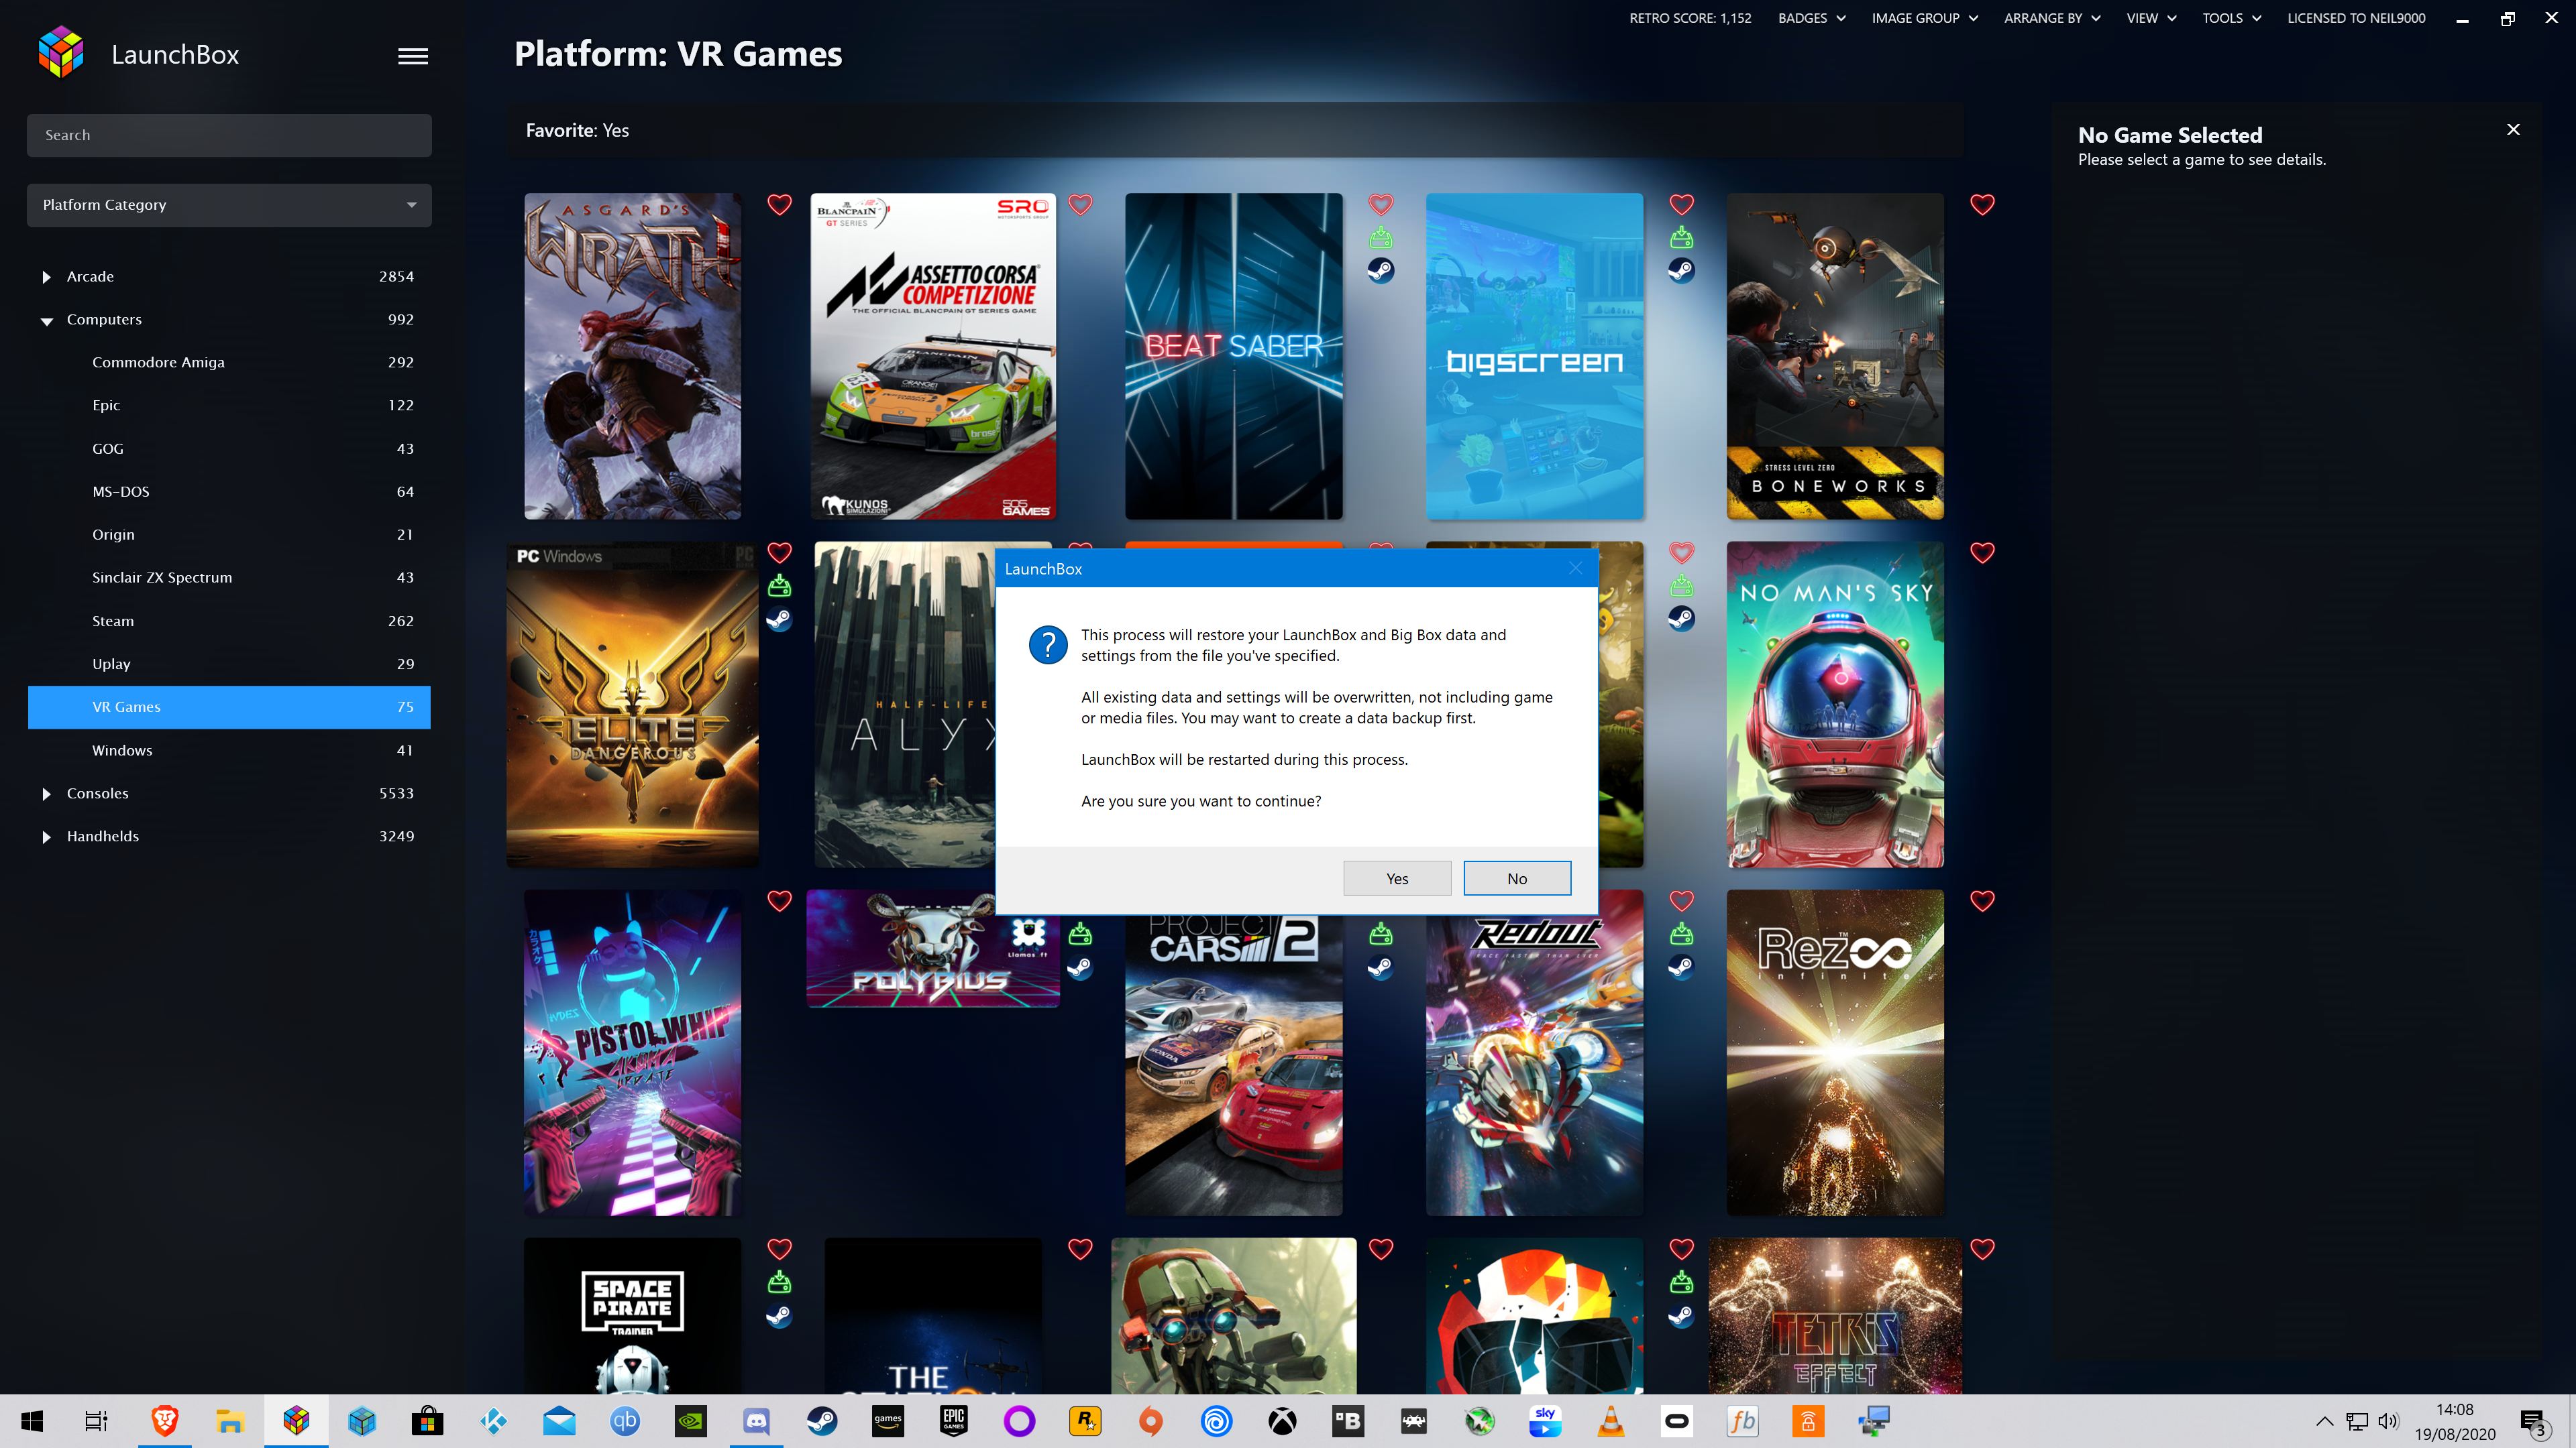Toggle favorite heart for Boneworks
The image size is (2576, 1448).
[x=1982, y=205]
